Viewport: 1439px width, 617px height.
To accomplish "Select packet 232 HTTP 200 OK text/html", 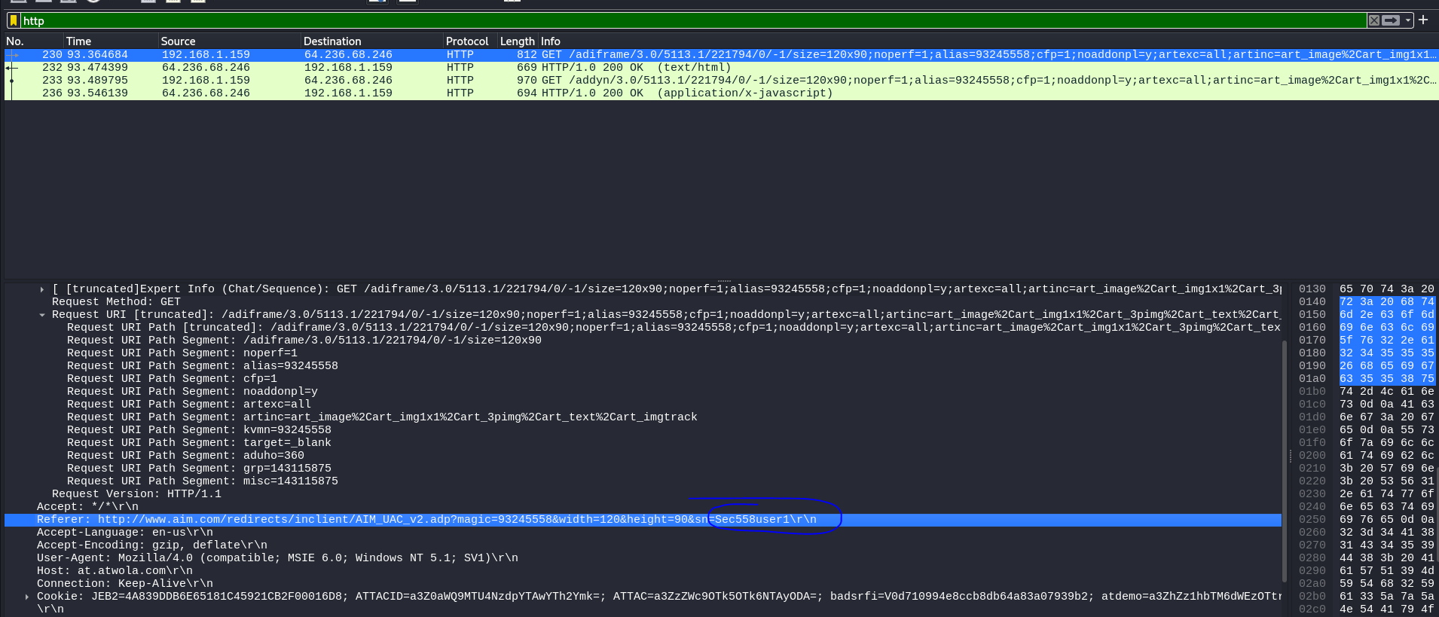I will pos(377,68).
